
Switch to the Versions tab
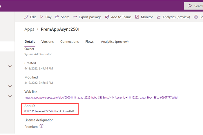(x=48, y=42)
